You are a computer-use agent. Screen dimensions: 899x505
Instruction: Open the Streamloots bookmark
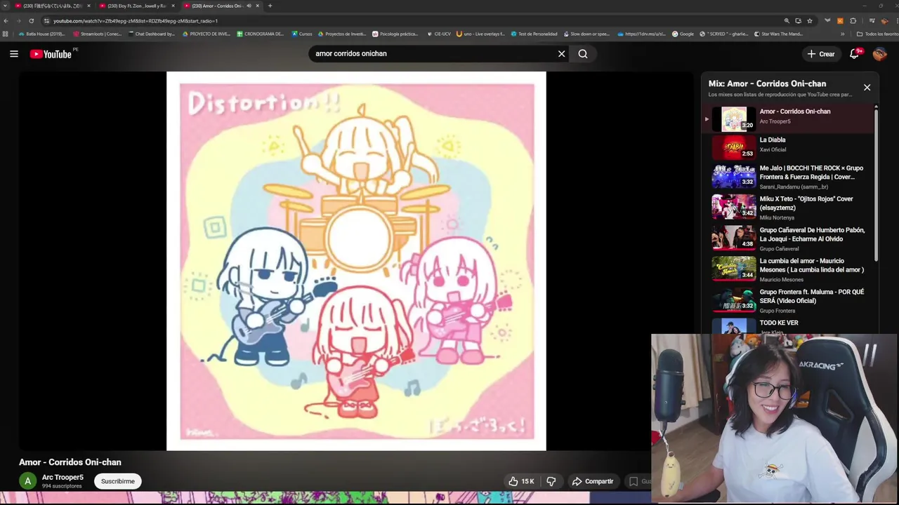tap(98, 34)
